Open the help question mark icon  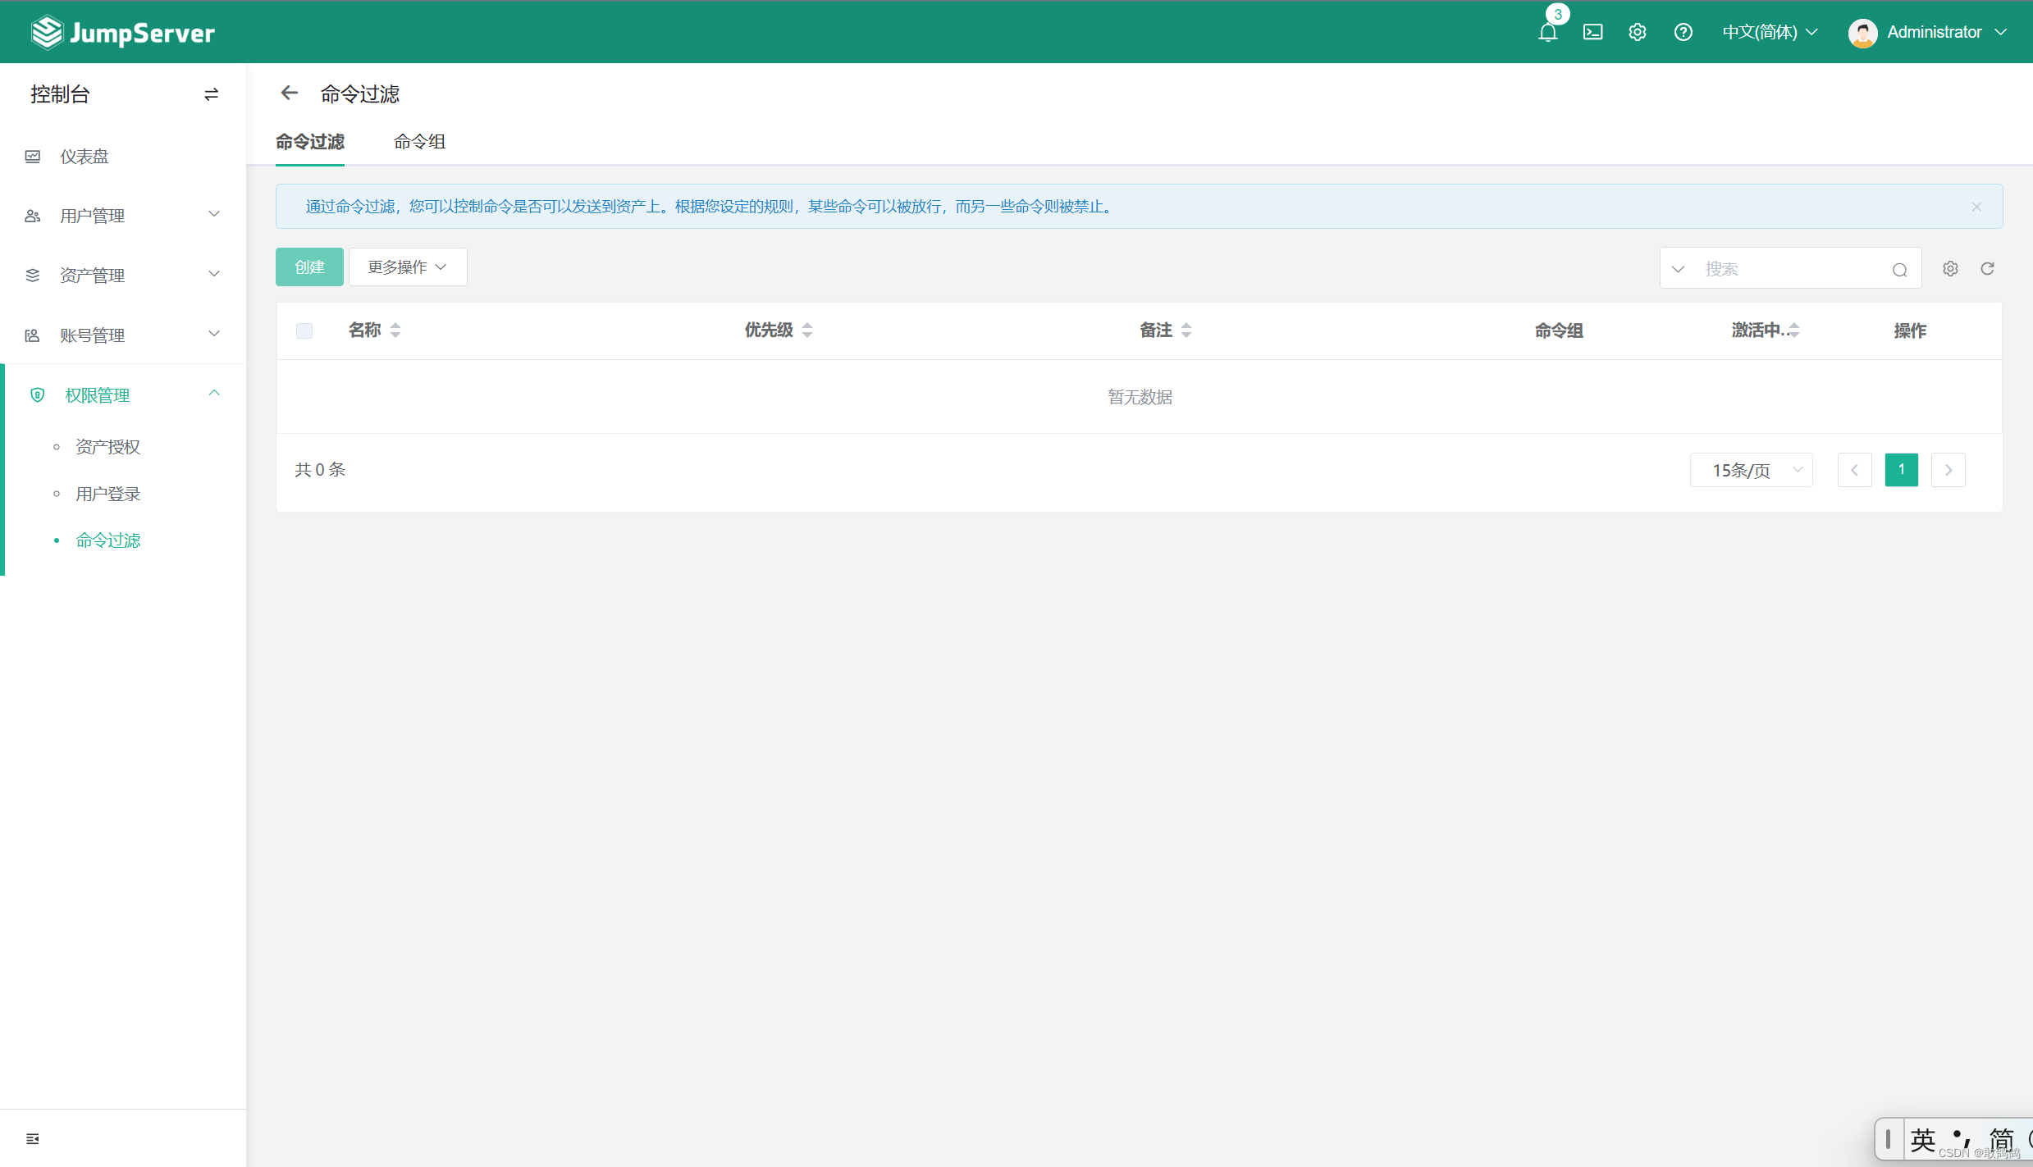click(x=1683, y=33)
